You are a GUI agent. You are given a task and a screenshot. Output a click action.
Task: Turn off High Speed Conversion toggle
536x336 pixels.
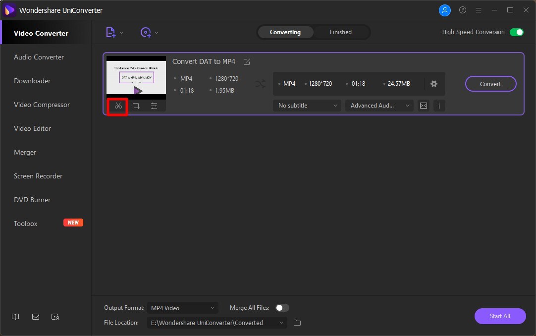517,32
